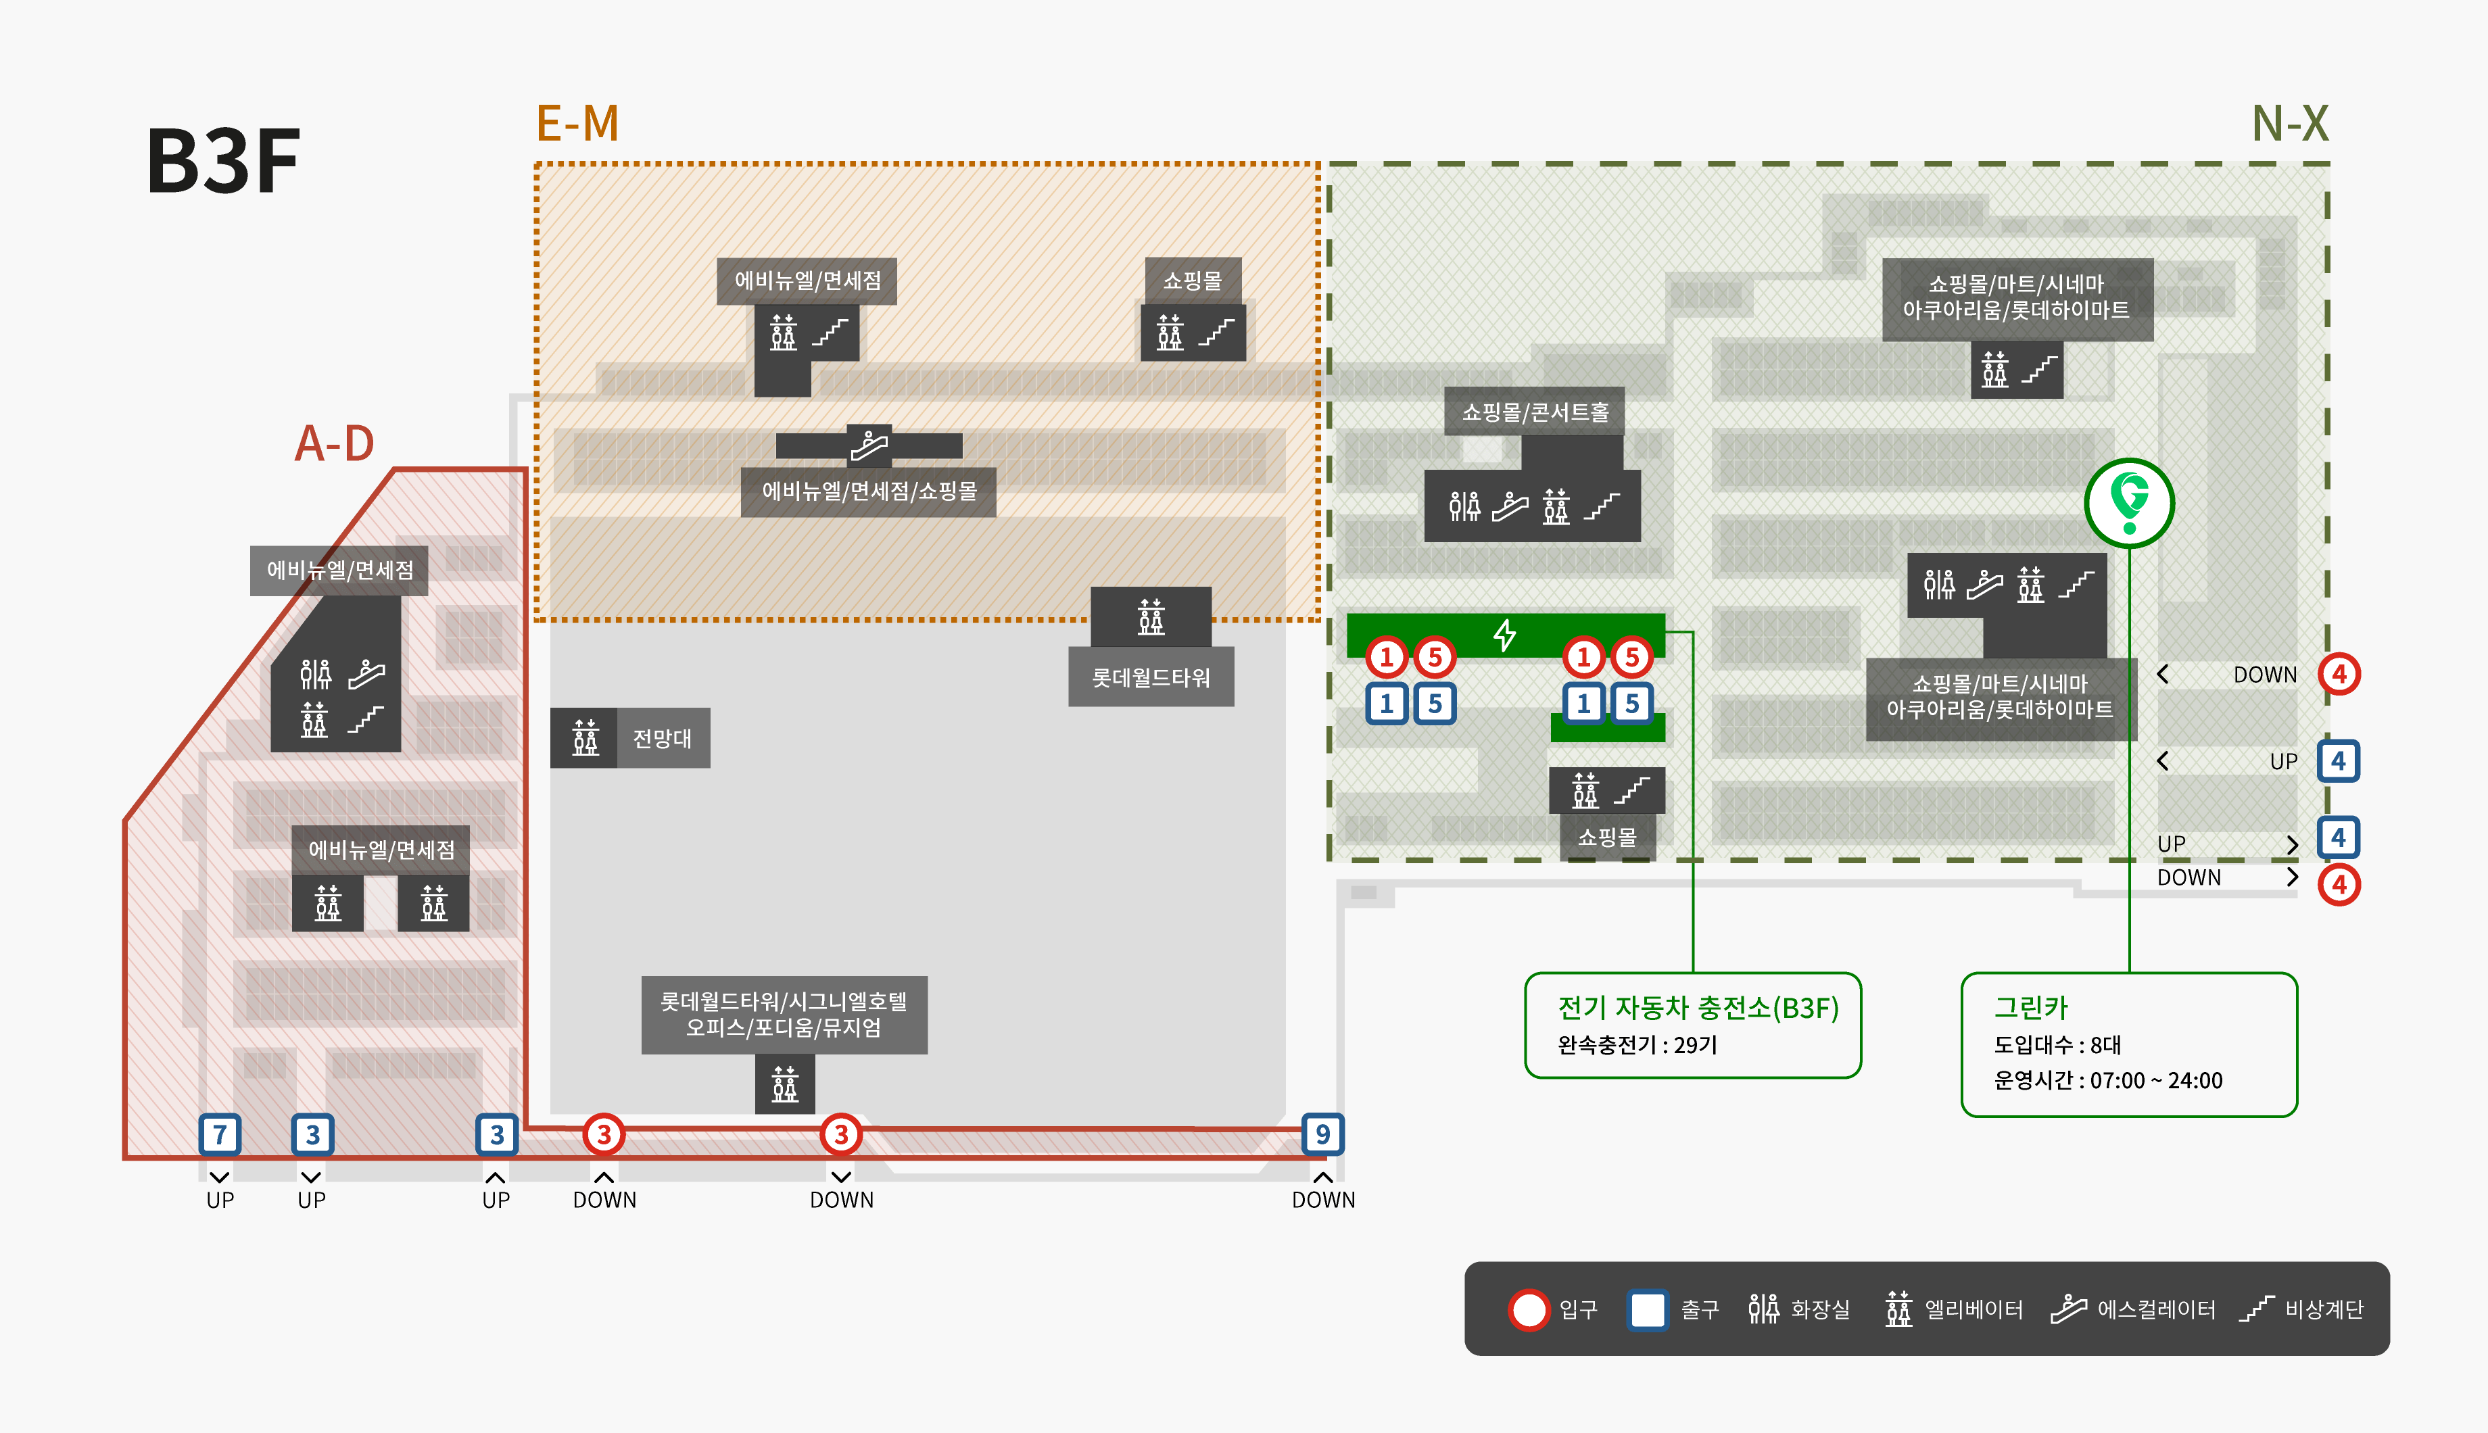Click the blue 출구 square in legend
The image size is (2488, 1433).
click(x=1648, y=1310)
